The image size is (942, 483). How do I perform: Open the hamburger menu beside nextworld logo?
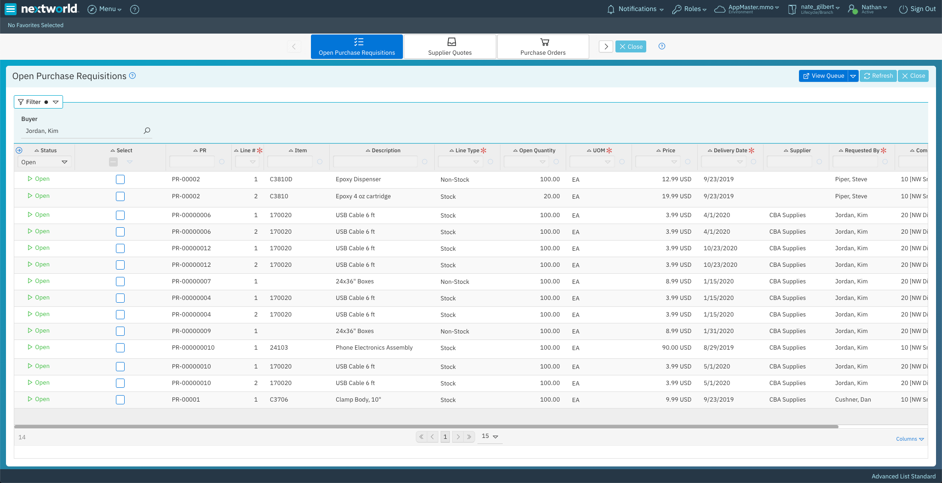coord(10,9)
